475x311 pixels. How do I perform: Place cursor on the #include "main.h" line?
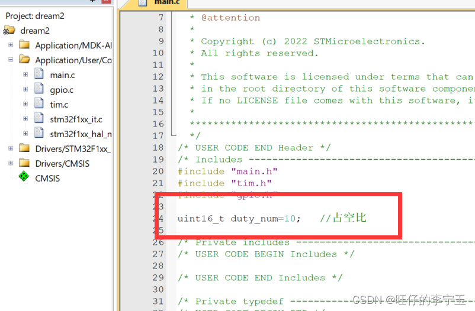pos(227,171)
